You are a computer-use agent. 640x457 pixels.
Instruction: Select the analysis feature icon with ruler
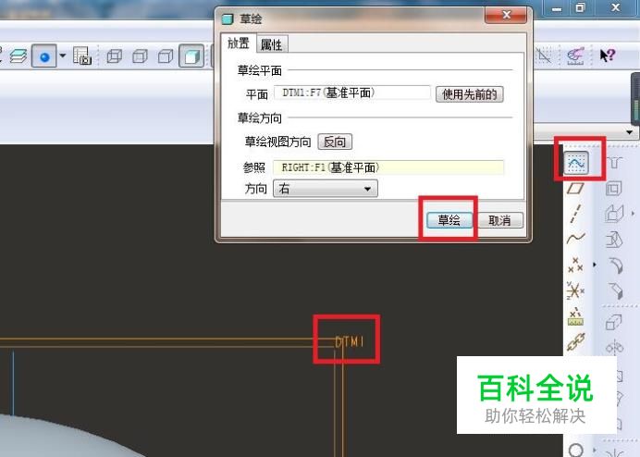click(575, 316)
